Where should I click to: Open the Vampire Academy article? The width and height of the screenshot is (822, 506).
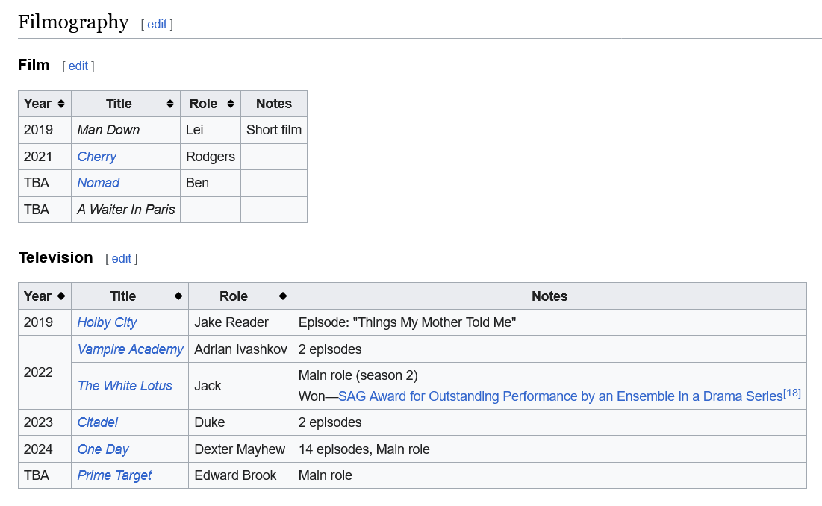coord(131,349)
